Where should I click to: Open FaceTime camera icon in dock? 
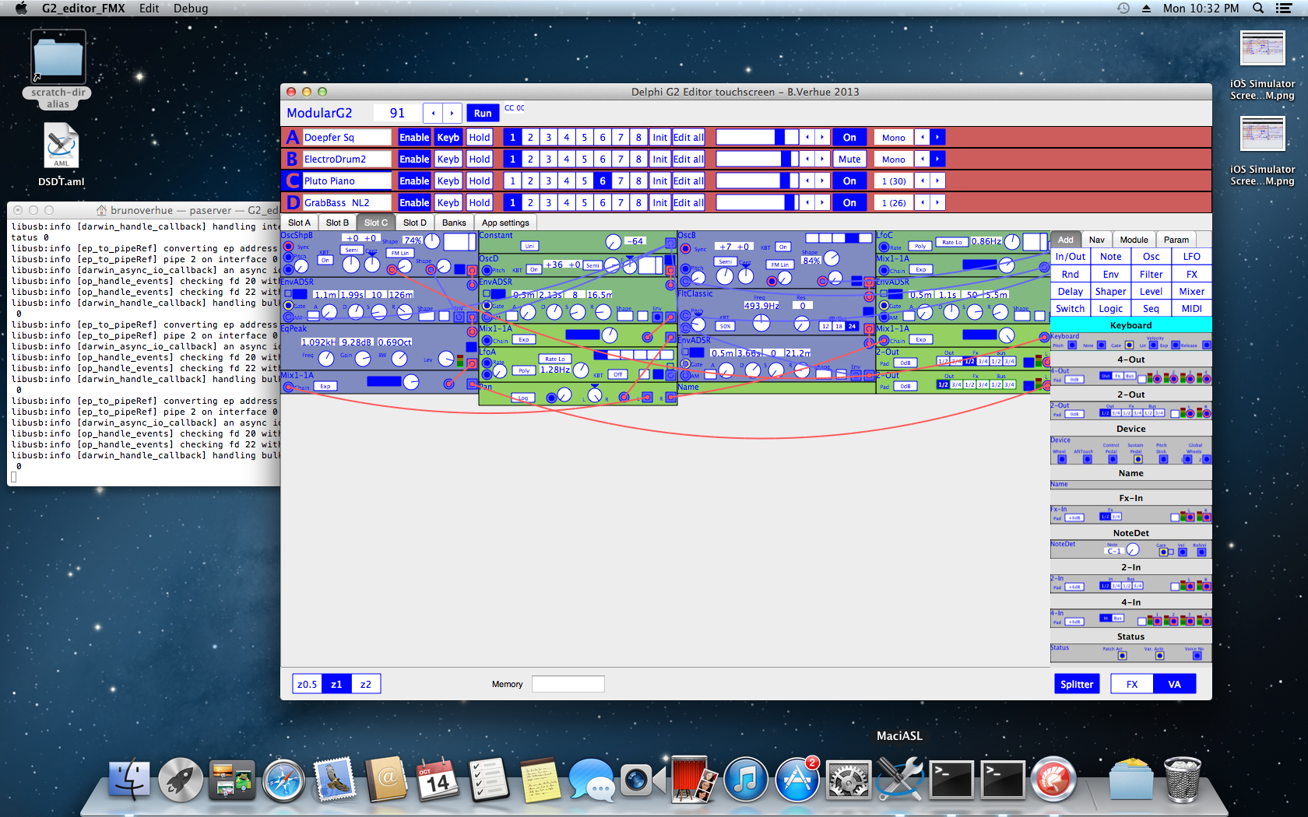click(643, 779)
